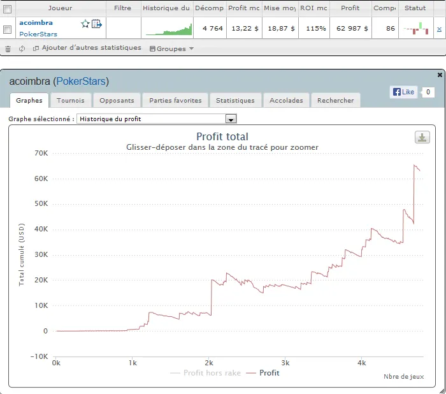Switch to the Tournois tab
This screenshot has width=446, height=394.
tap(71, 101)
